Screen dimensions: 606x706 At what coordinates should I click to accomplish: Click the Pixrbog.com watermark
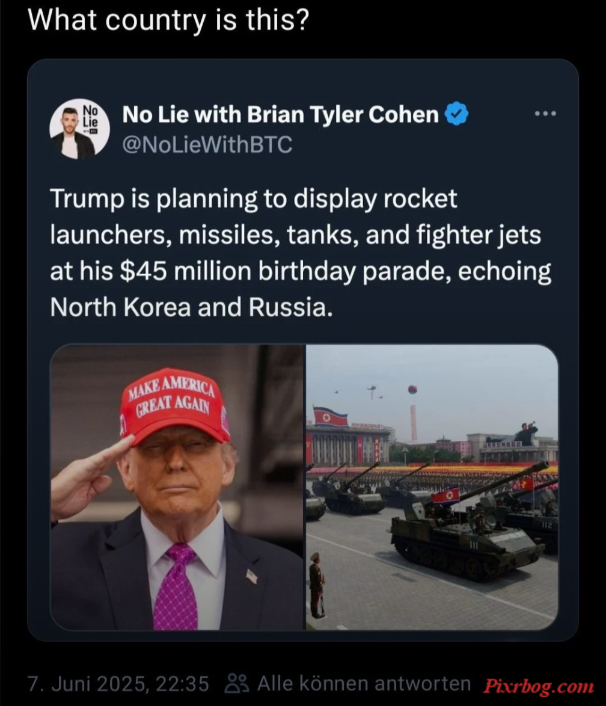point(539,687)
